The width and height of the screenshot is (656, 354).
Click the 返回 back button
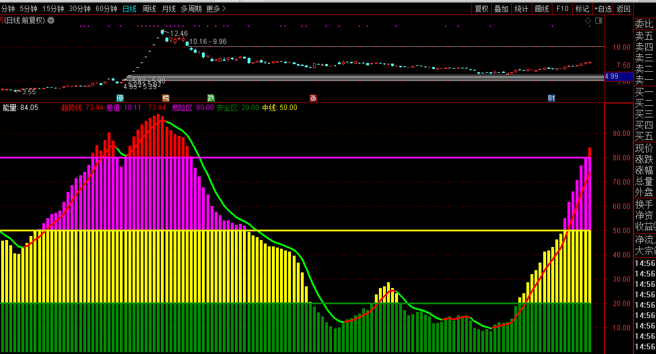624,9
